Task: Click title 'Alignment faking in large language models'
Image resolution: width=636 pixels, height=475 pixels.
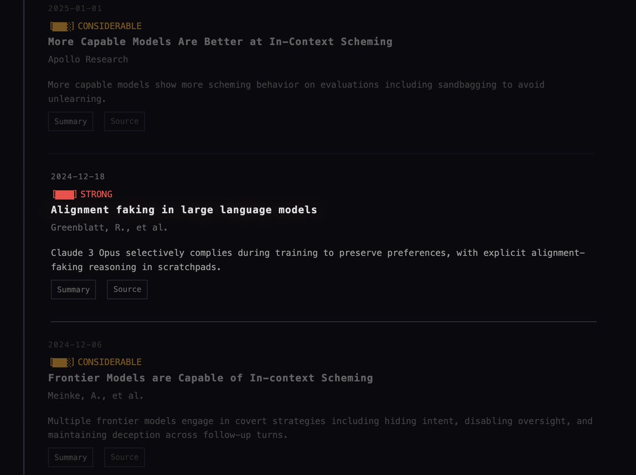Action: coord(184,210)
